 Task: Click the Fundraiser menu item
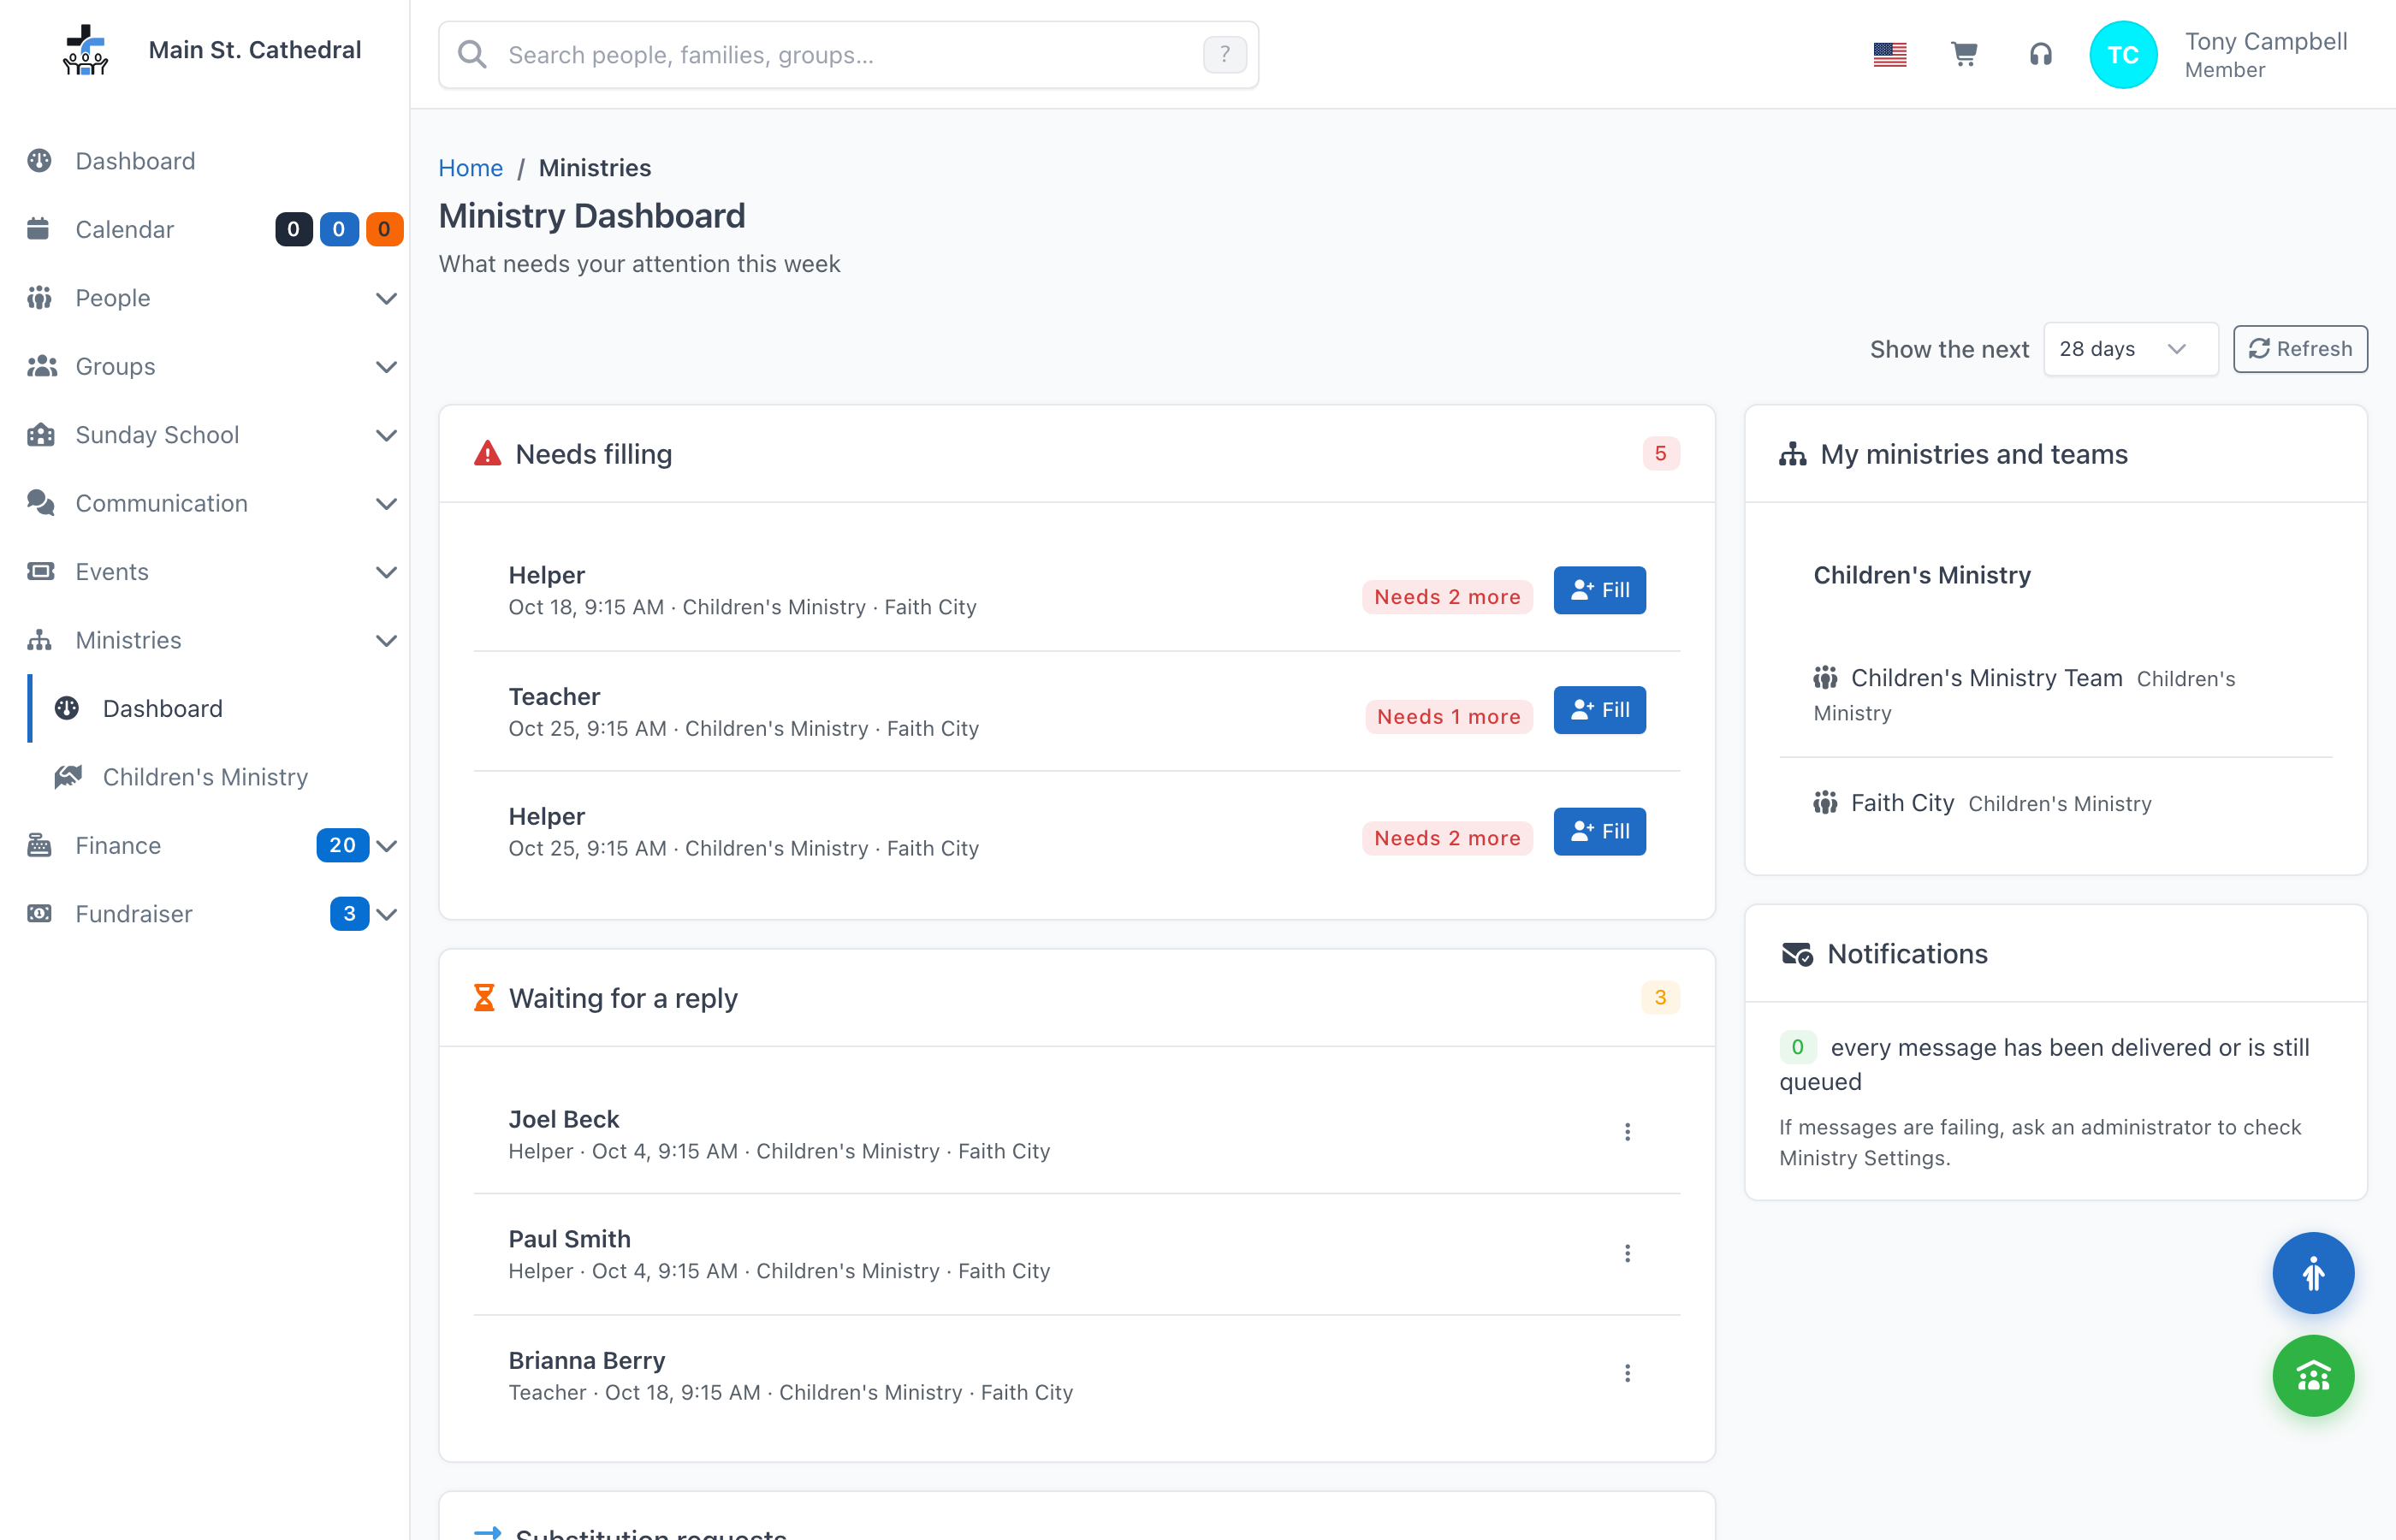click(x=205, y=914)
